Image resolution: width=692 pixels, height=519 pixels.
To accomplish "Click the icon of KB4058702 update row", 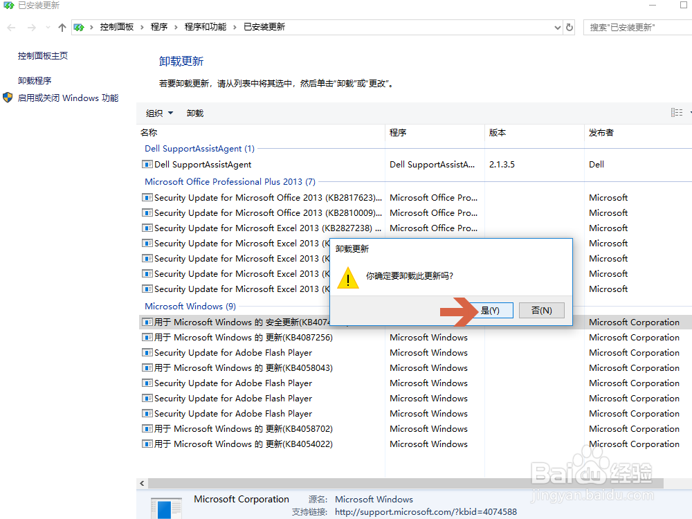I will [147, 429].
